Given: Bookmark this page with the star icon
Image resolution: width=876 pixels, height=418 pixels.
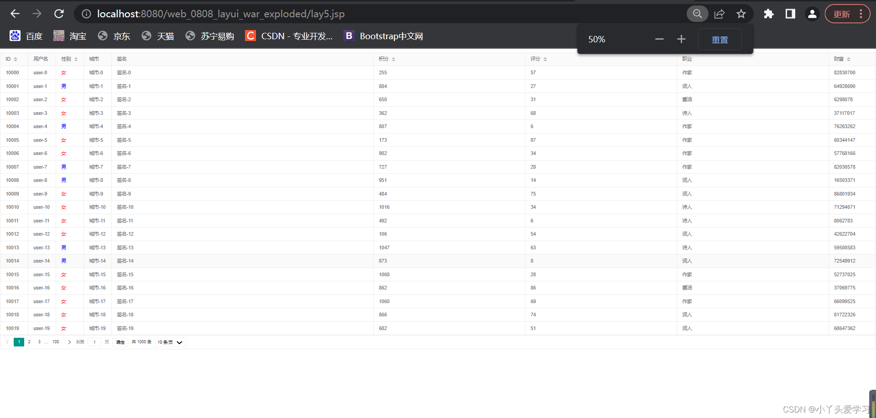Looking at the screenshot, I should point(741,14).
